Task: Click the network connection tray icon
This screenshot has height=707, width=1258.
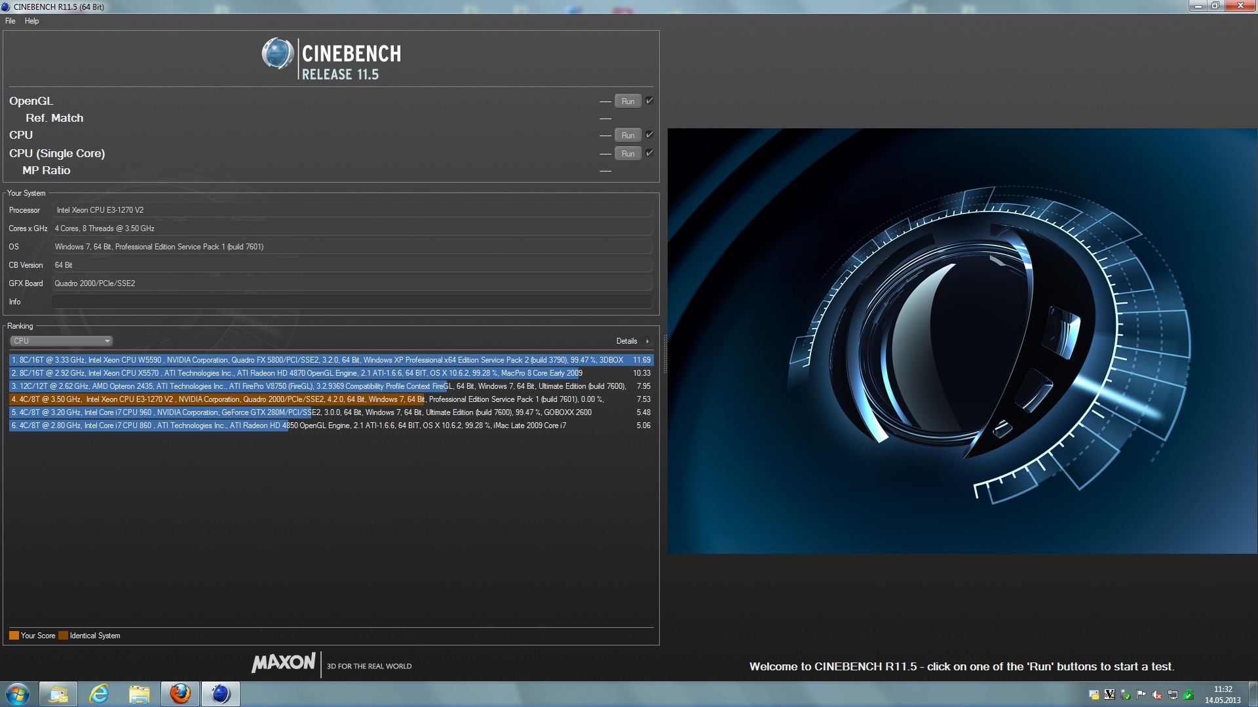Action: [1173, 695]
